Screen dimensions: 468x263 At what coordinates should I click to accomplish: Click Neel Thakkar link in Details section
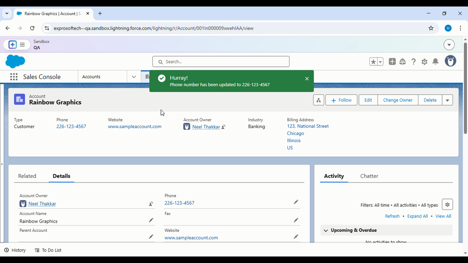pos(42,204)
